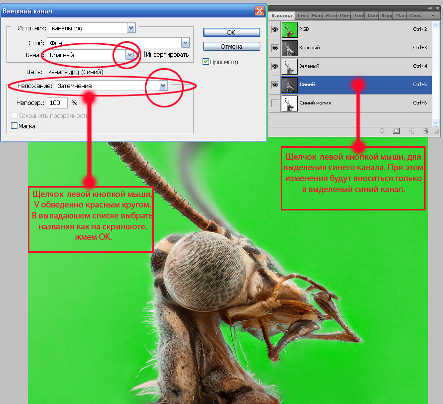Open the Источник dropdown for каналы.jpg
Screen dimensions: 443x404
[x=131, y=28]
